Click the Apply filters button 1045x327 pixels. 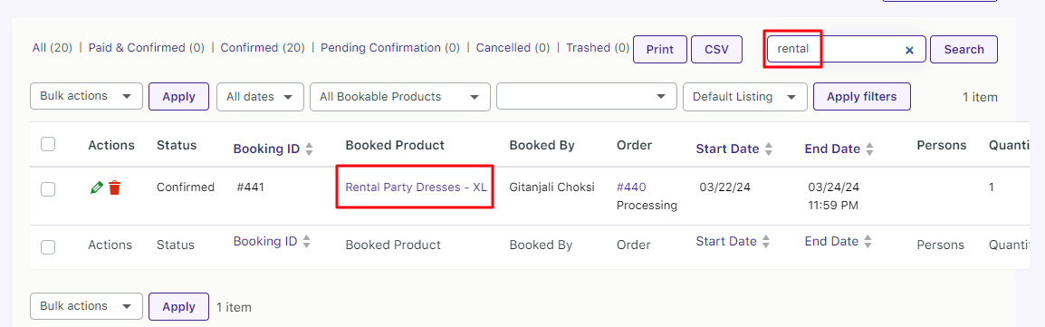click(x=862, y=97)
